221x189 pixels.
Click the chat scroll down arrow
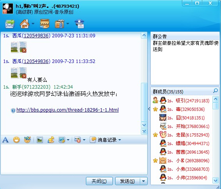(144, 125)
